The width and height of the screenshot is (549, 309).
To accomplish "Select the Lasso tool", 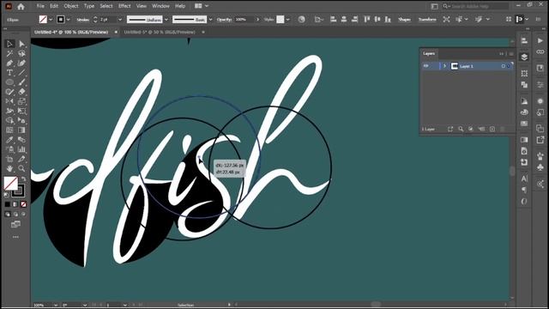I will click(x=21, y=53).
